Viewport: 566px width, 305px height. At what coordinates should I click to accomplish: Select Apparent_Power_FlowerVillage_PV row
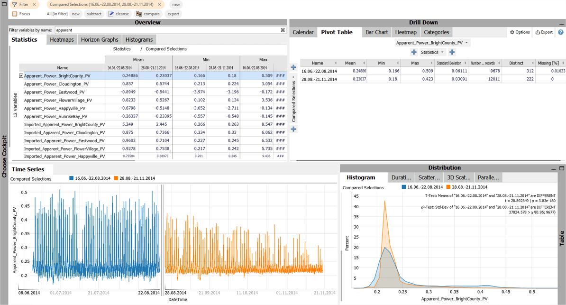(153, 100)
